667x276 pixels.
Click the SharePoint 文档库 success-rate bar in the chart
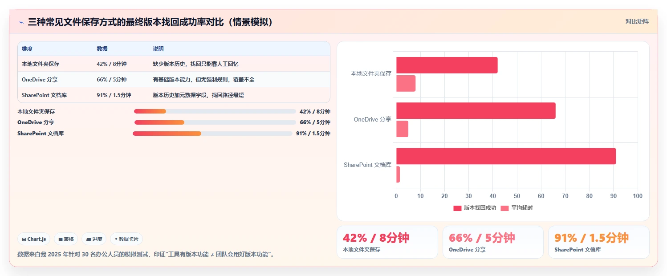[x=506, y=156]
